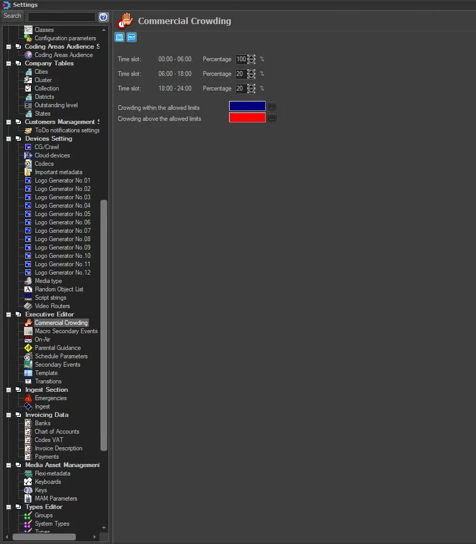Click the blue HELP toolbar icon
Image resolution: width=476 pixels, height=544 pixels.
point(131,37)
